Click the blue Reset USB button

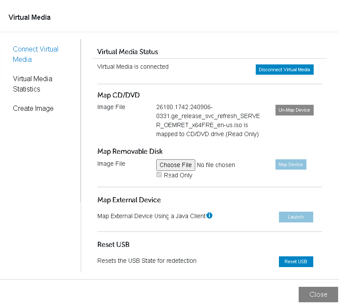296,261
